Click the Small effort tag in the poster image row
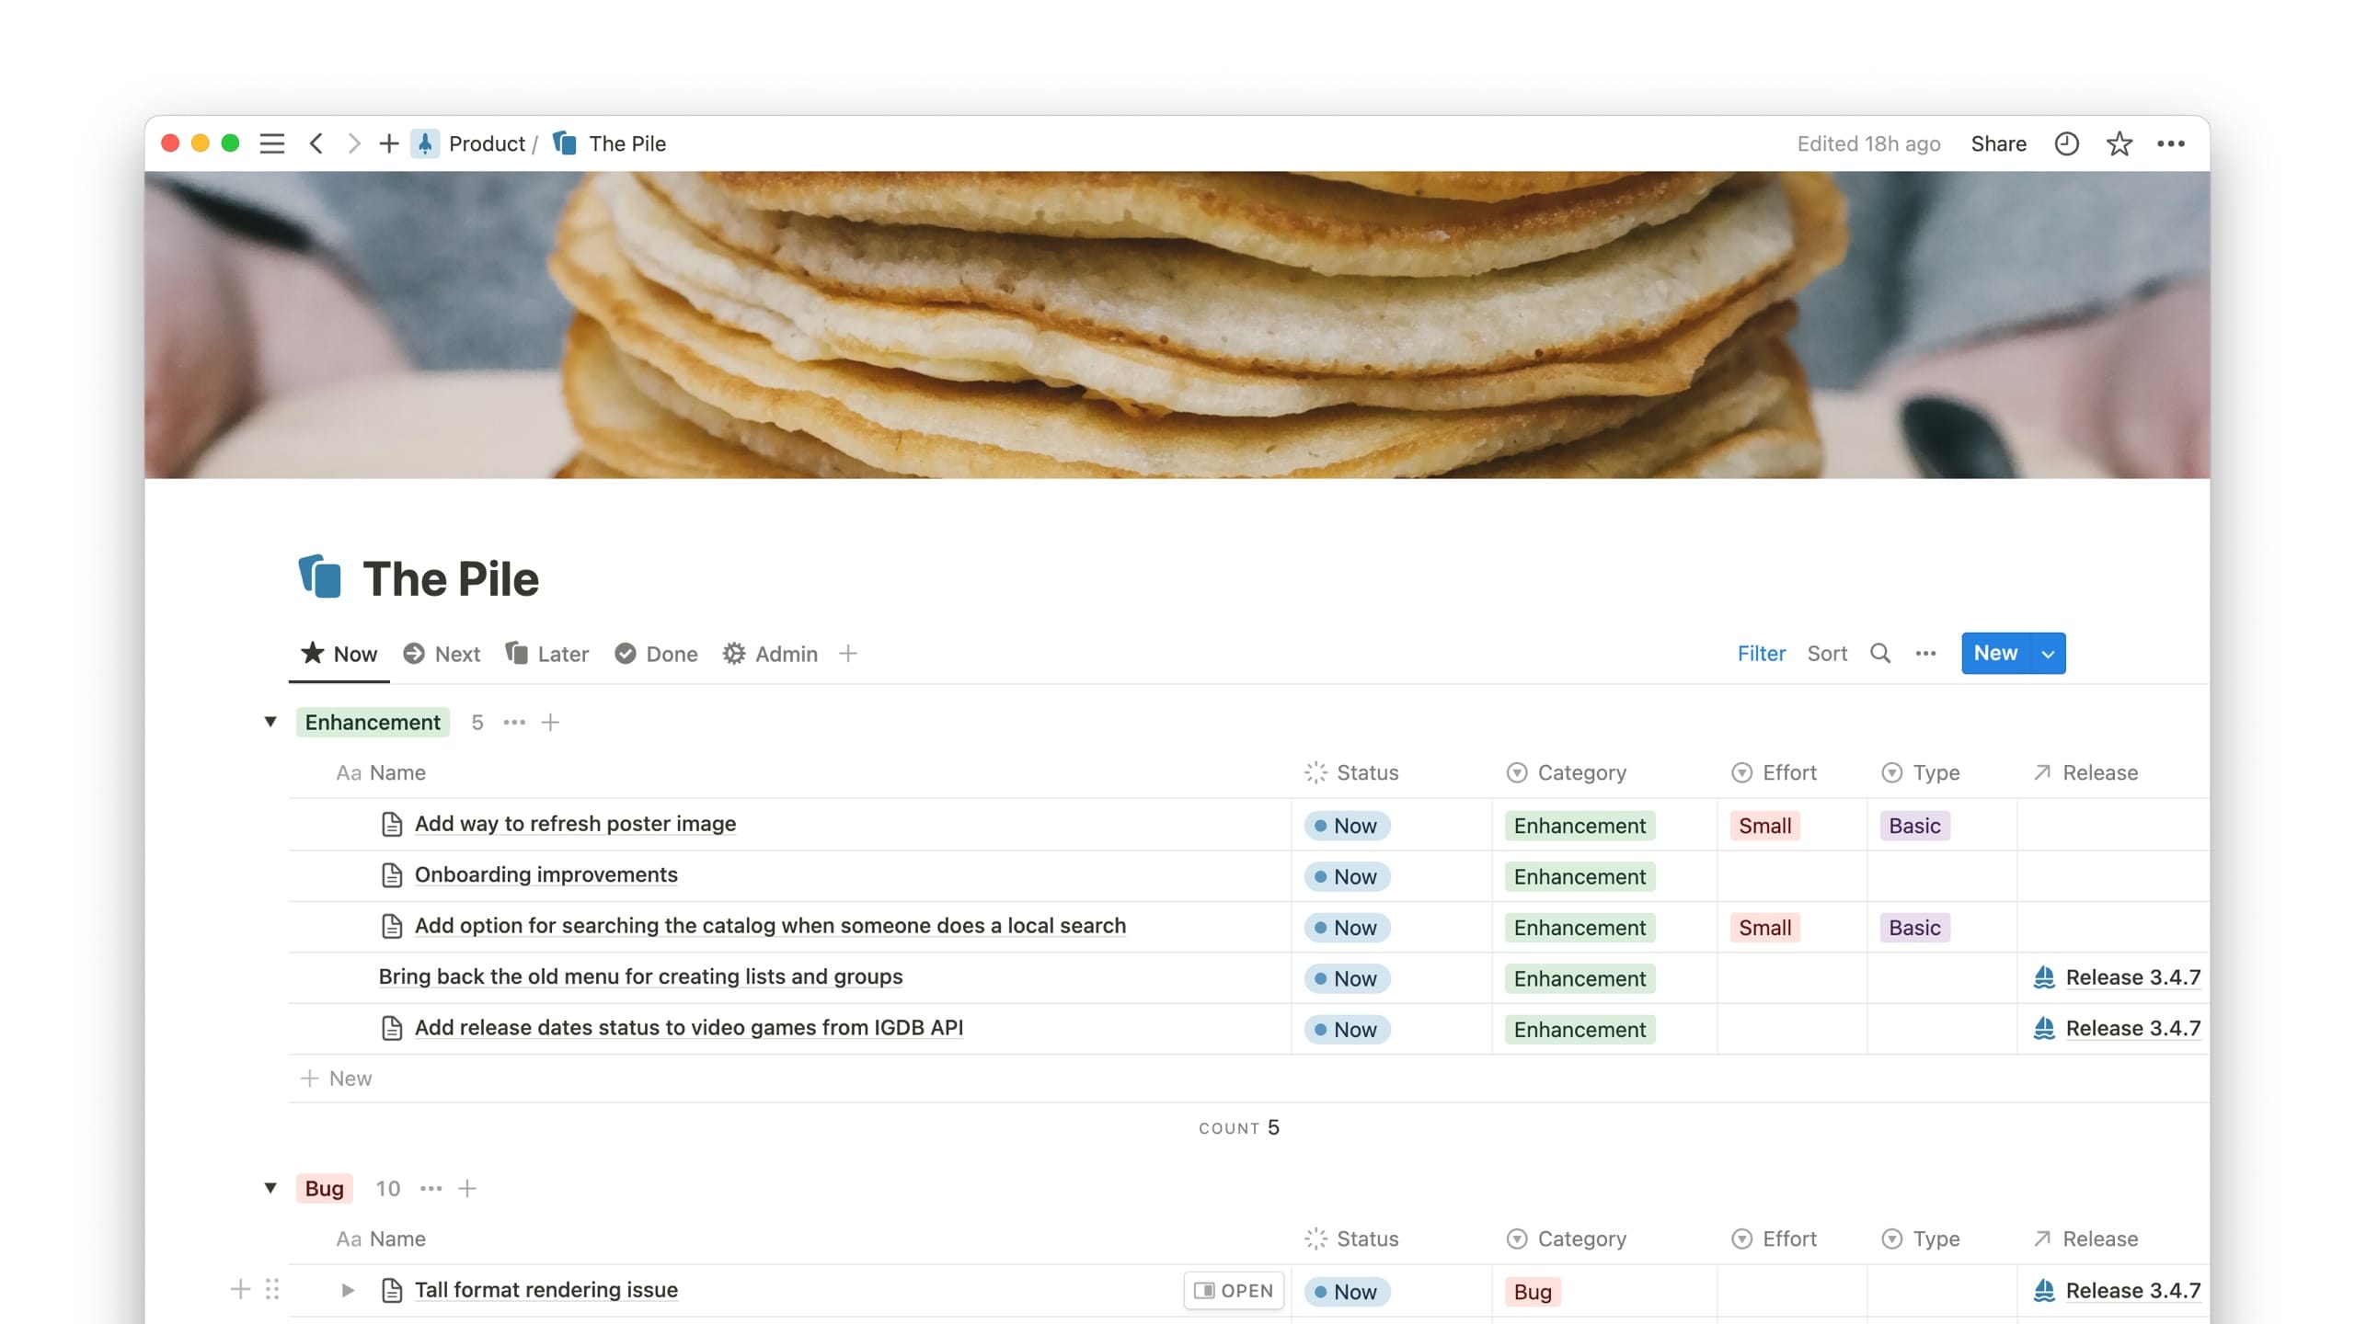 click(x=1764, y=826)
